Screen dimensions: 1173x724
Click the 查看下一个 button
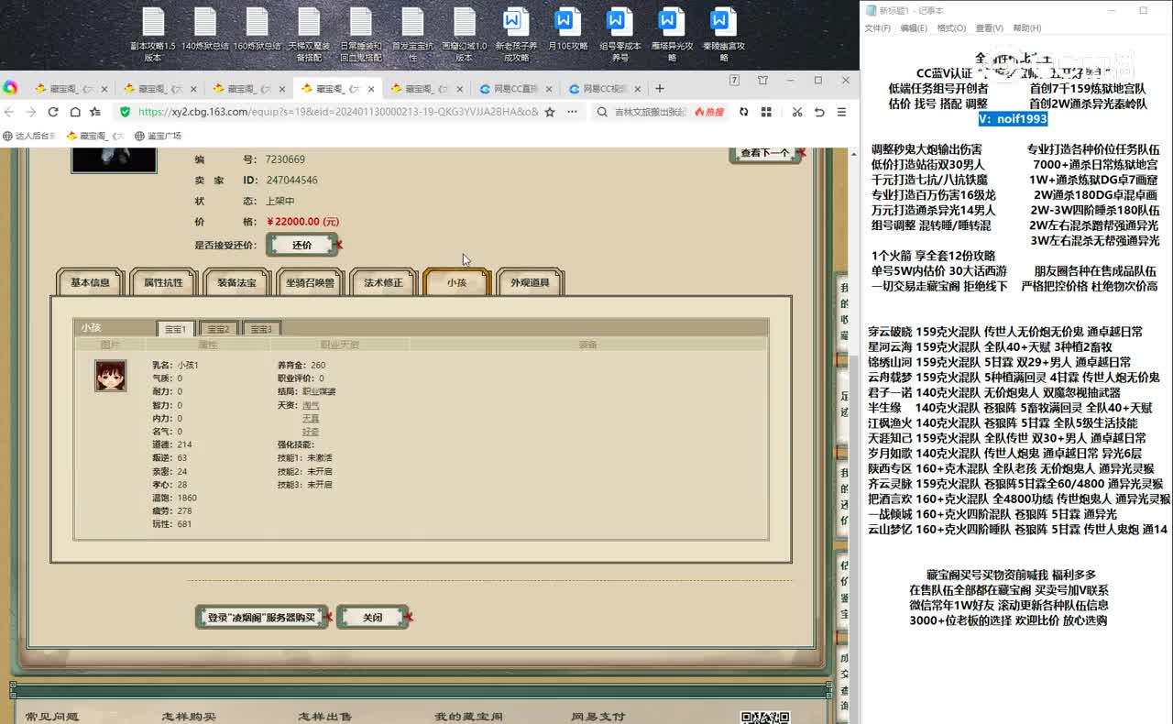click(x=765, y=153)
